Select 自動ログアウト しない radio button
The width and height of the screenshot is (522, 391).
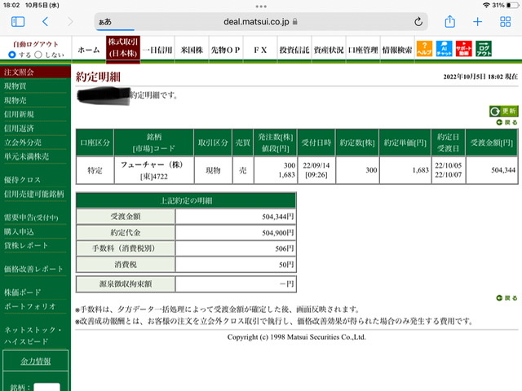click(x=38, y=55)
